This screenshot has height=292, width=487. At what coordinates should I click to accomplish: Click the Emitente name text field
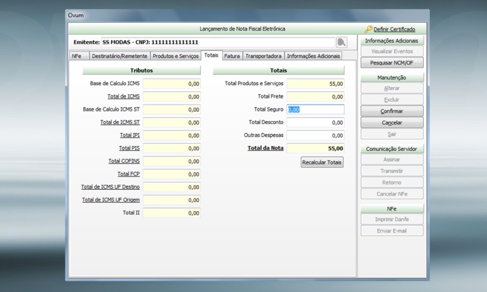[x=217, y=42]
